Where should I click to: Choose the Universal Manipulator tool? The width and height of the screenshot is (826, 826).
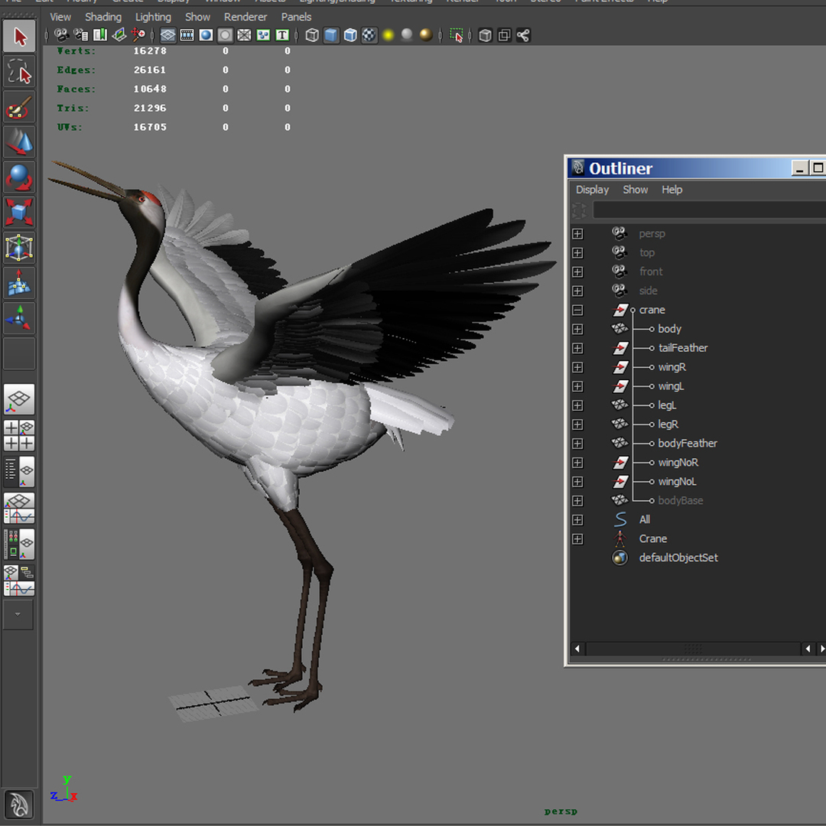point(19,248)
